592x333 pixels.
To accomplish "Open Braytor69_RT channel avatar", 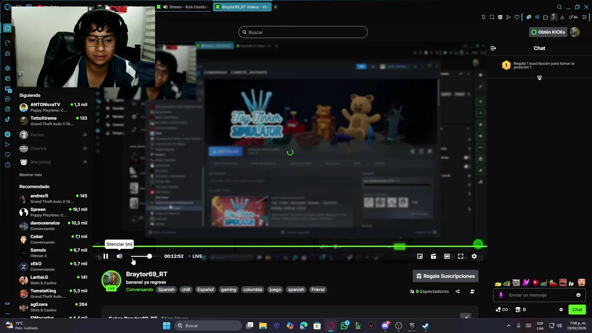I will [x=111, y=280].
